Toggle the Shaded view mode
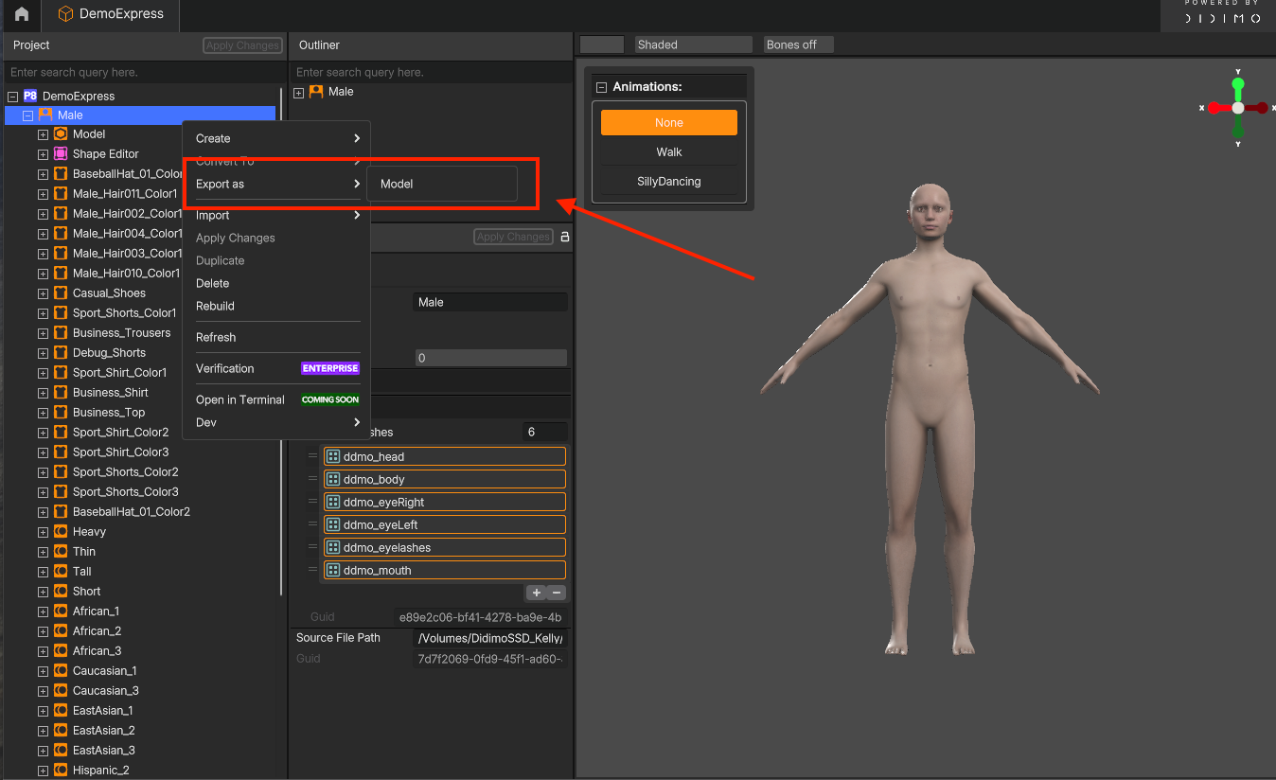 point(694,44)
